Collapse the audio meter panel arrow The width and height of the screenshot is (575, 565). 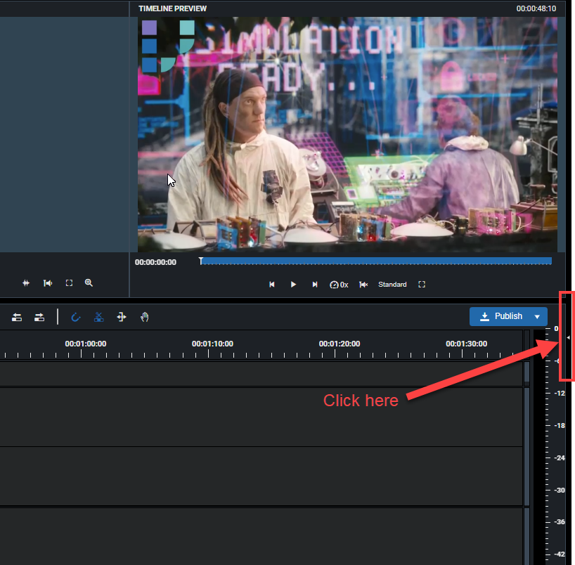(568, 337)
